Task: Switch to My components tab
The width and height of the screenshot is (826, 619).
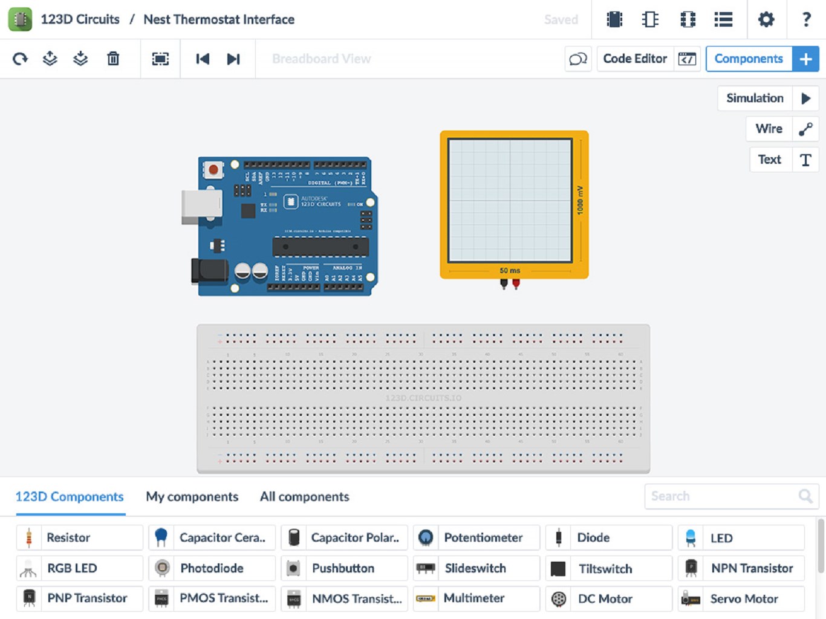Action: click(x=192, y=496)
